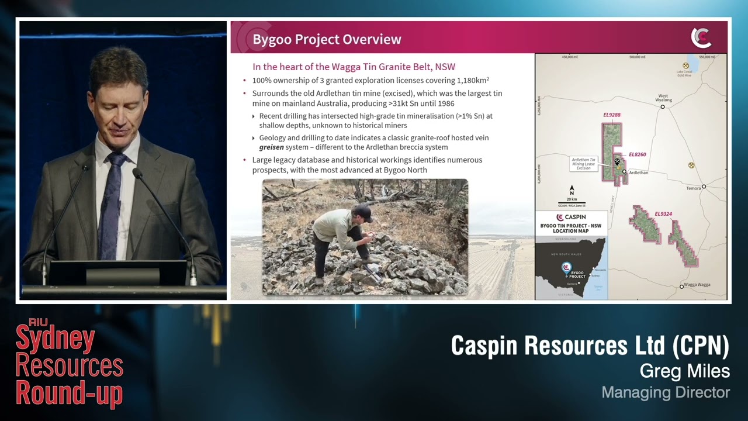Viewport: 748px width, 421px height.
Task: Click the Wagga Wagga town marker
Action: tap(681, 287)
